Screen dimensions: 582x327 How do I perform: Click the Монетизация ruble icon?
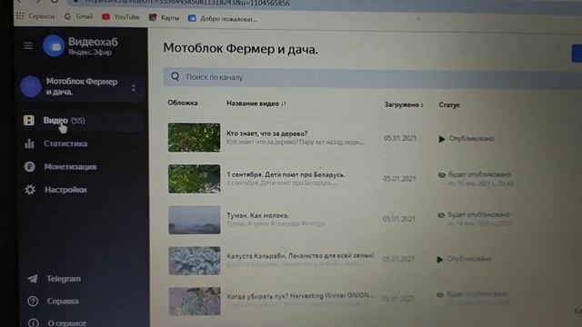tap(30, 167)
